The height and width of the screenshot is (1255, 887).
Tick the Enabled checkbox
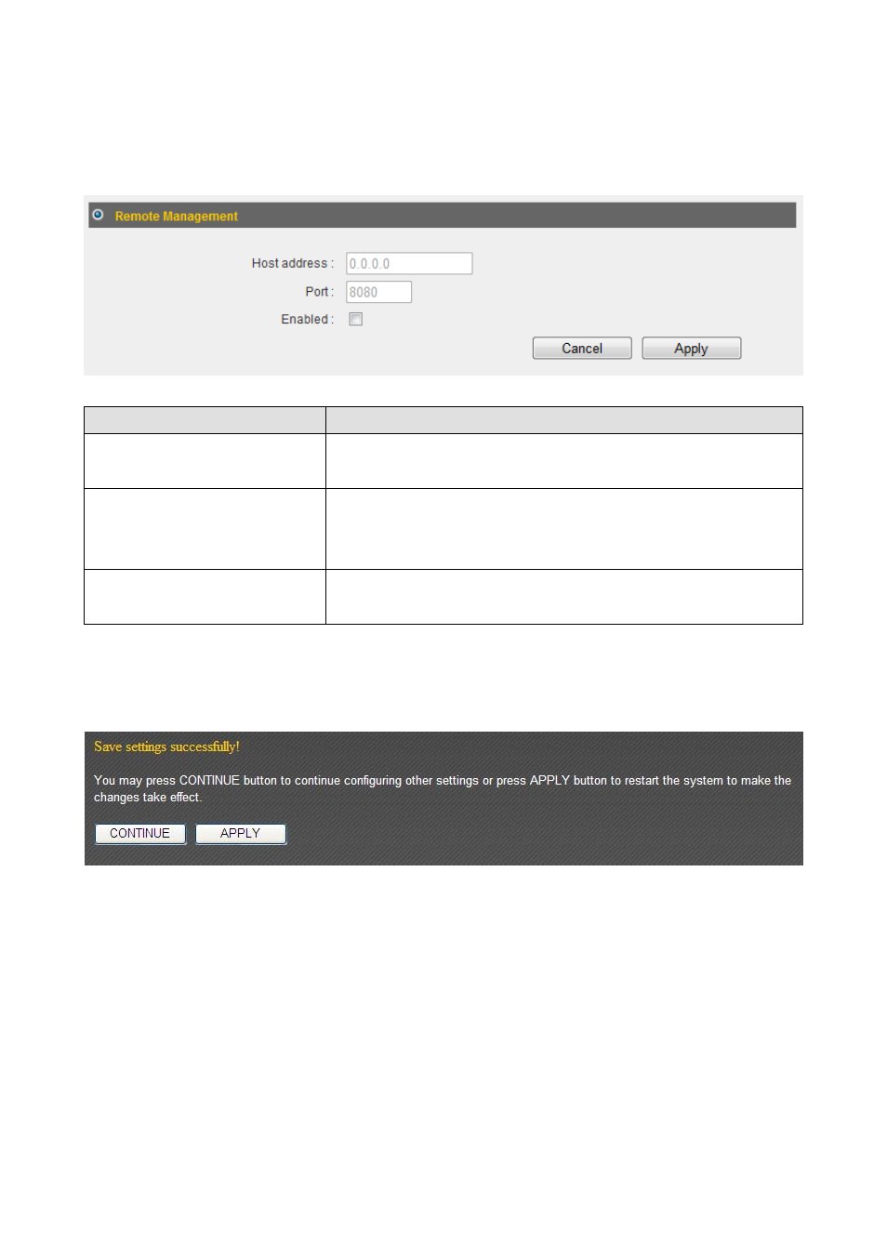[355, 319]
